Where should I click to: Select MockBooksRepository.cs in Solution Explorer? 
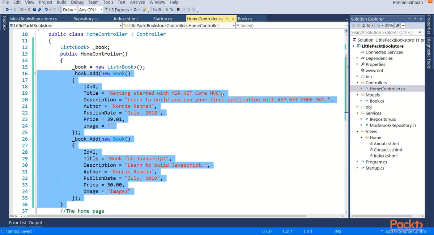click(x=393, y=125)
